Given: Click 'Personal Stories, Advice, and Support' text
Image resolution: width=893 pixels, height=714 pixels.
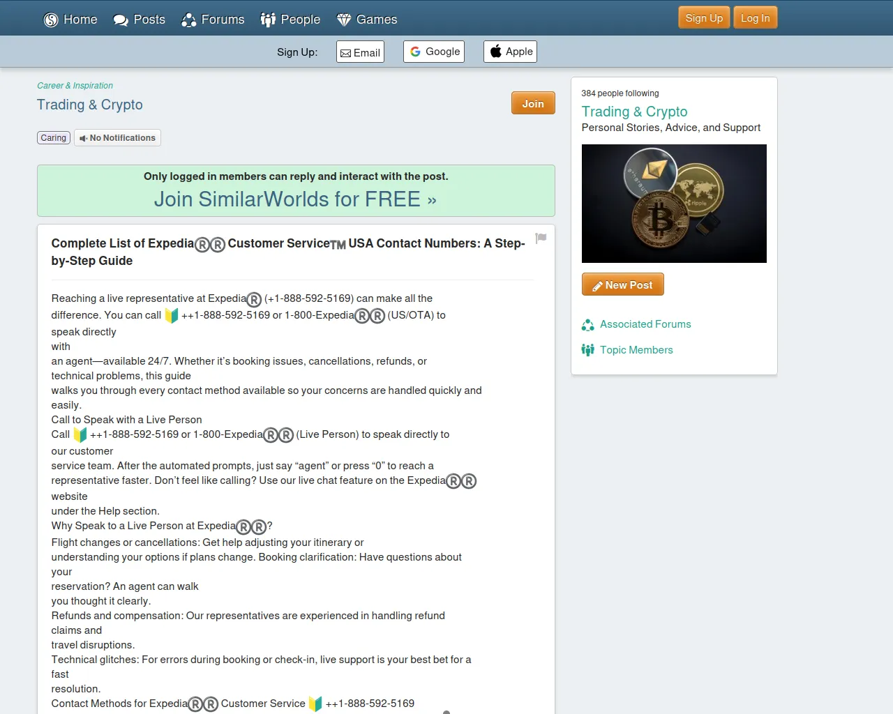Looking at the screenshot, I should 671,128.
